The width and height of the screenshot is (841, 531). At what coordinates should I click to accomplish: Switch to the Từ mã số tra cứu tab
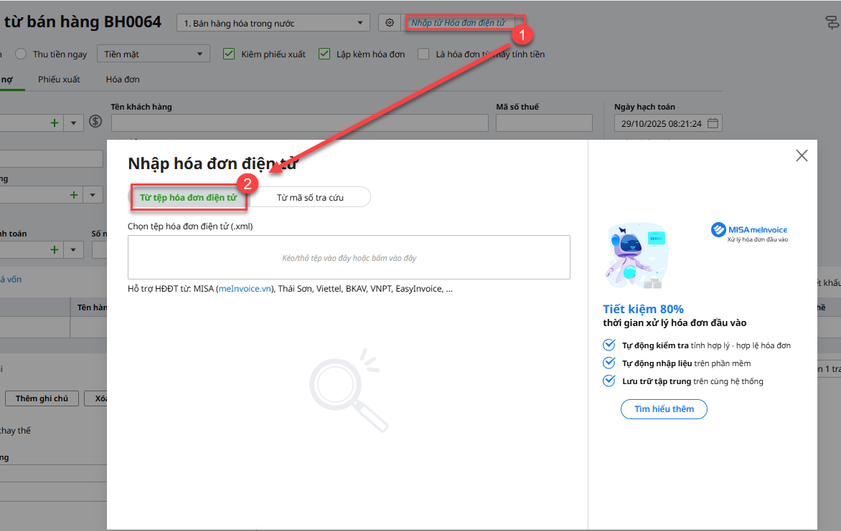point(310,197)
